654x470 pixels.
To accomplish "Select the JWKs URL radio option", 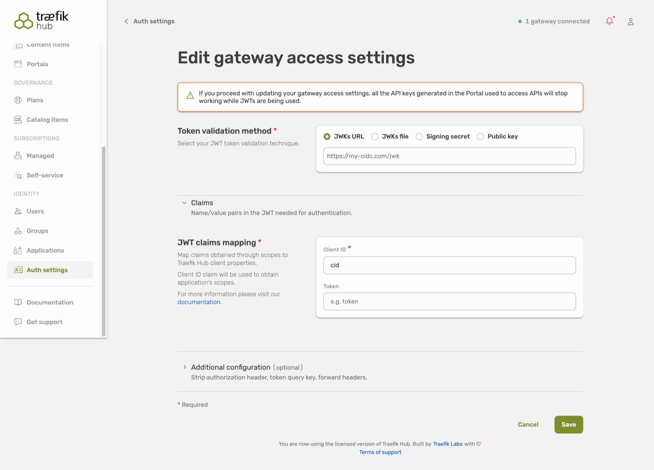I will point(327,137).
